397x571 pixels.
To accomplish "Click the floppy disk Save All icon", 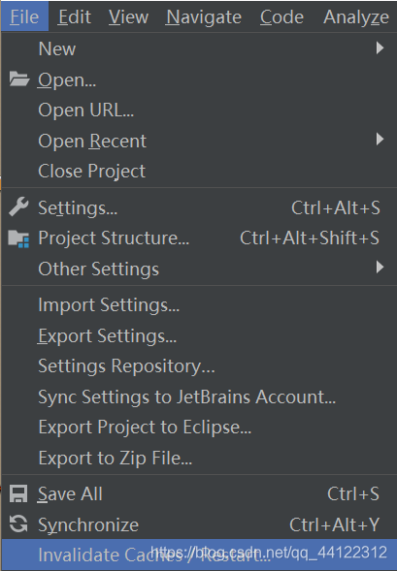I will [x=18, y=493].
